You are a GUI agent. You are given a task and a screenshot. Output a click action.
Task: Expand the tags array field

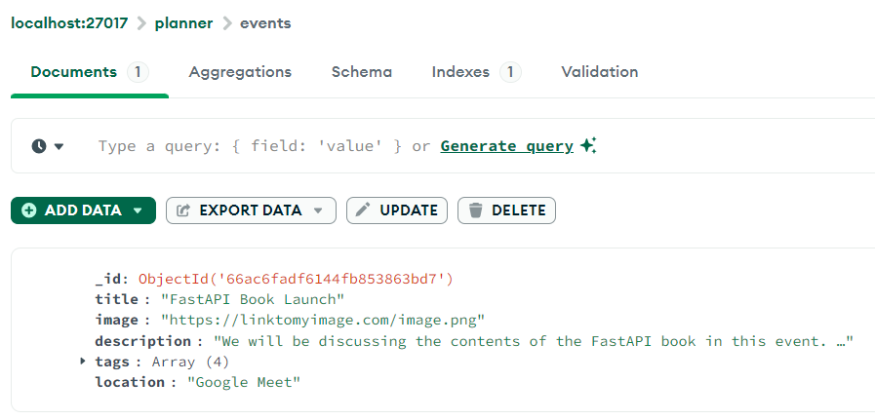click(83, 362)
